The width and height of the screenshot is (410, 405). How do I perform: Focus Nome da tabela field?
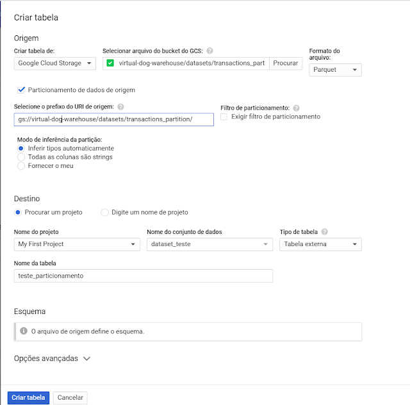[x=143, y=276]
